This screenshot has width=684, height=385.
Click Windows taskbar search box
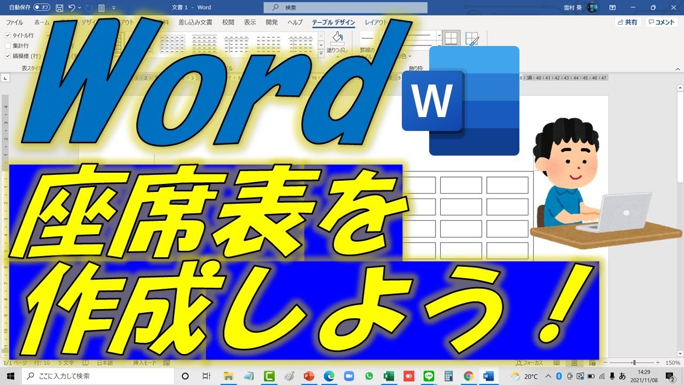97,376
